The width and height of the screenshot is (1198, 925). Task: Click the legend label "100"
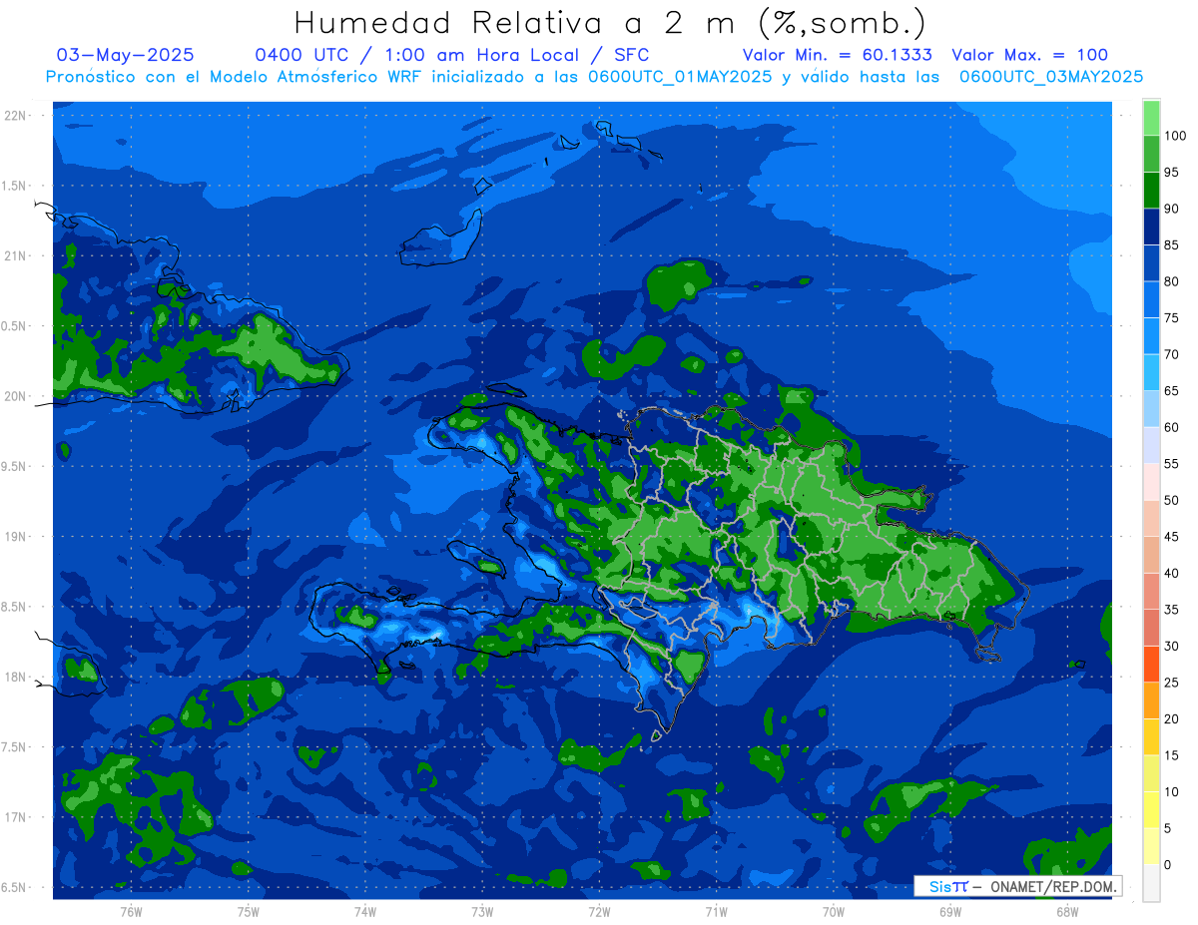[x=1174, y=136]
